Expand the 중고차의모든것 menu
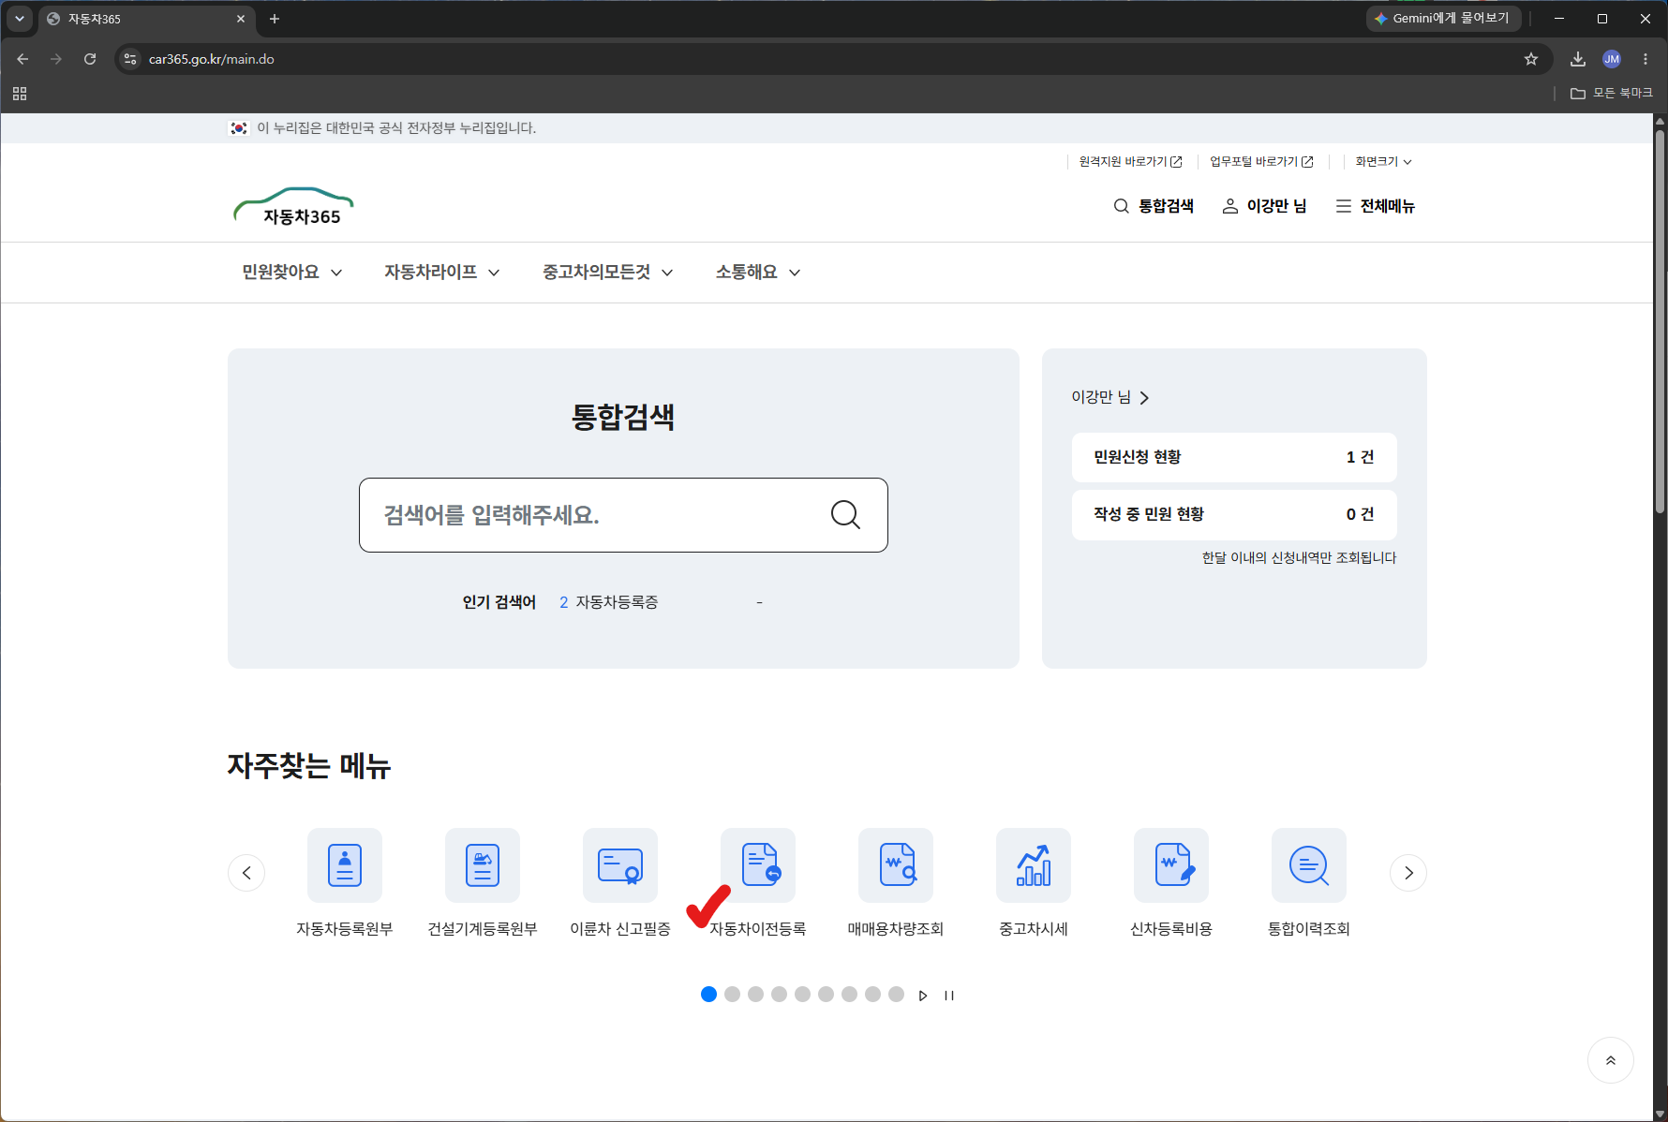This screenshot has height=1122, width=1668. [x=608, y=273]
